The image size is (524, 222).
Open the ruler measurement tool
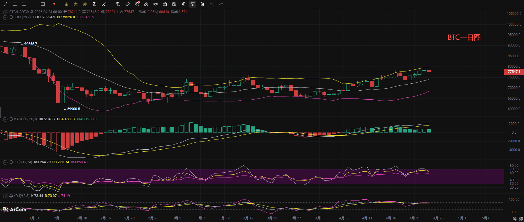128,4
